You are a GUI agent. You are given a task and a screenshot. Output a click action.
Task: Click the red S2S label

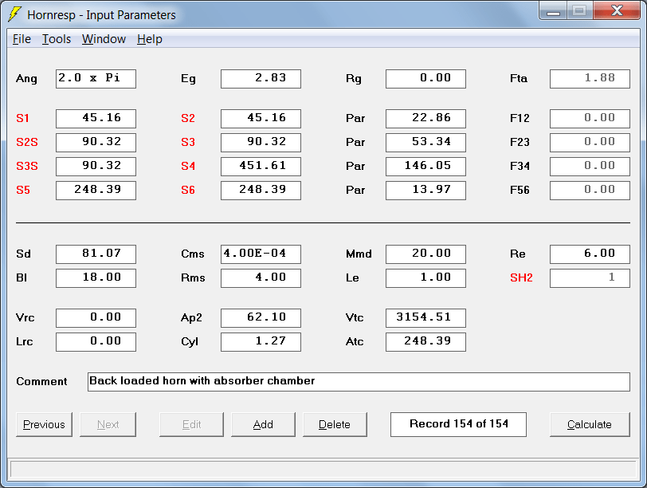27,143
